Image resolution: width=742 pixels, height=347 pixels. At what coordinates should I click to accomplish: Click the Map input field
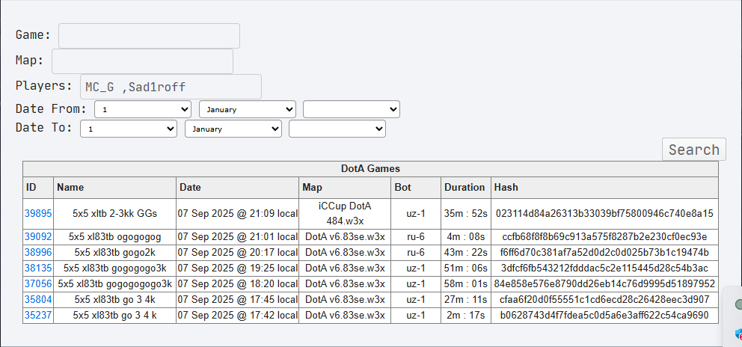142,61
